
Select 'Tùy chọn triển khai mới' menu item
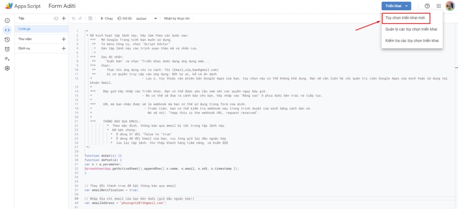tap(406, 18)
